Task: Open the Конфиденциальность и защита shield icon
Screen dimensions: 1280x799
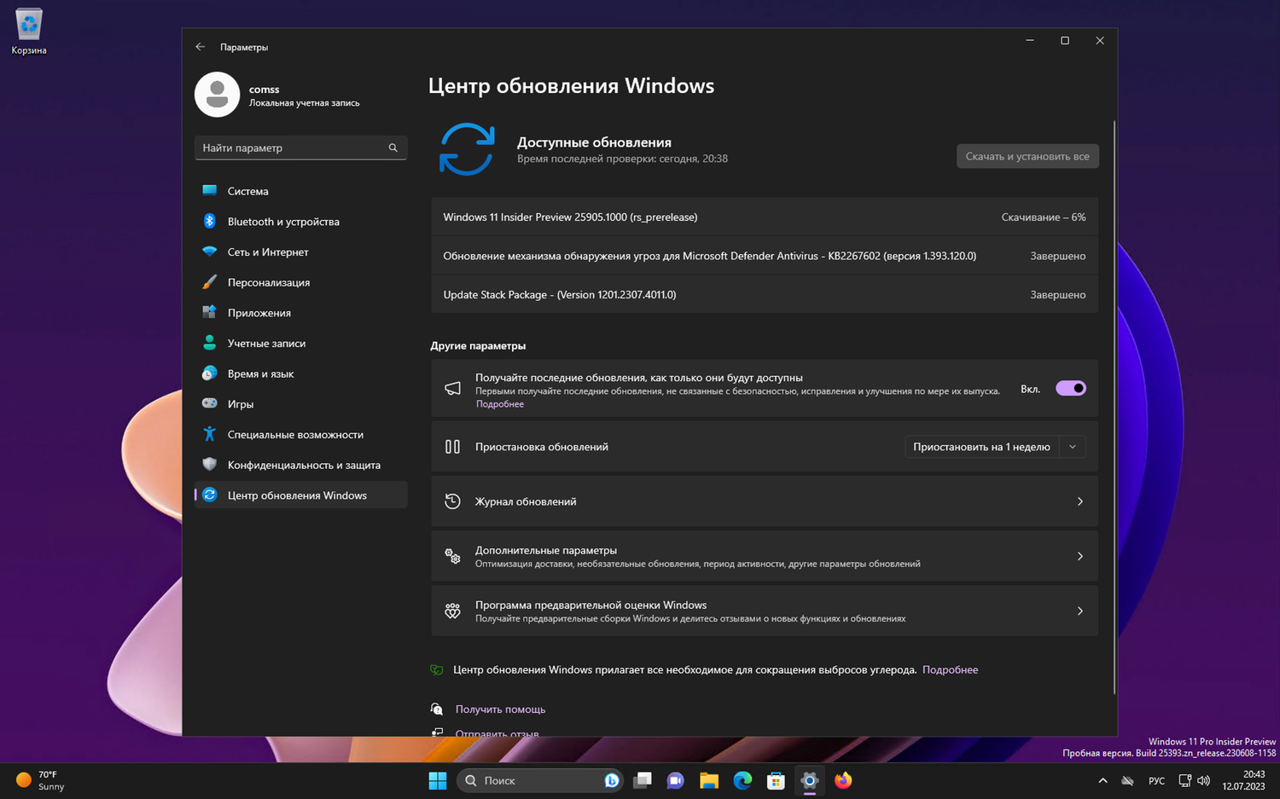Action: click(210, 465)
